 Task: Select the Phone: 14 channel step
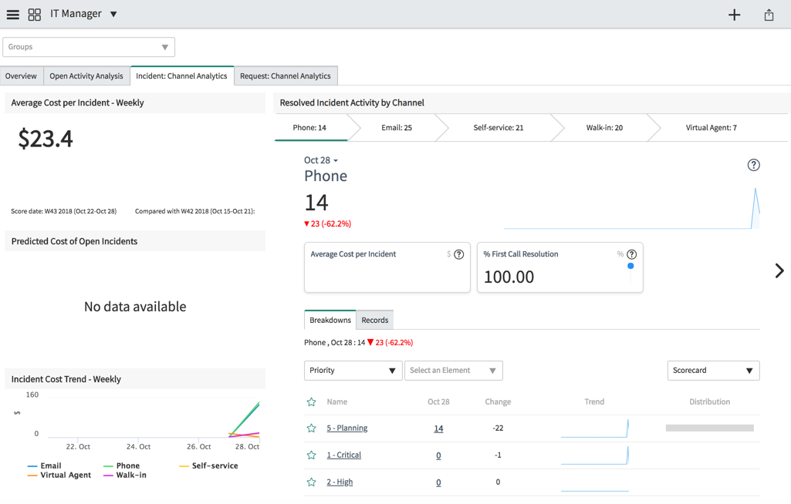point(309,127)
